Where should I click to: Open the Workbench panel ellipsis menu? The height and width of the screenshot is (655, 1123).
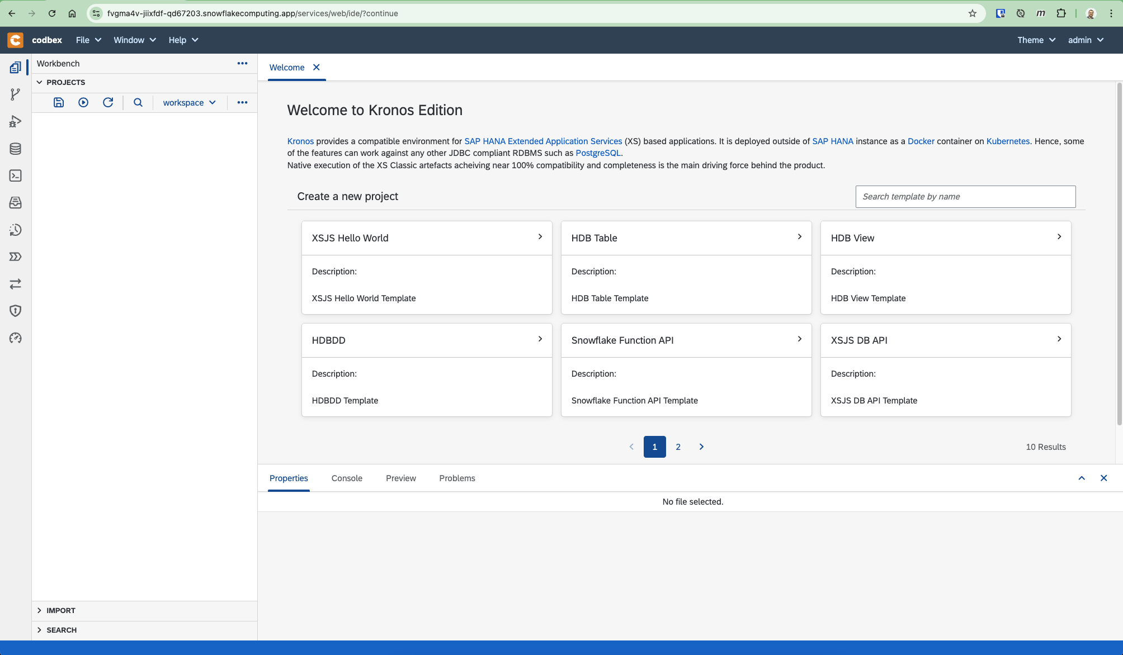(x=242, y=63)
